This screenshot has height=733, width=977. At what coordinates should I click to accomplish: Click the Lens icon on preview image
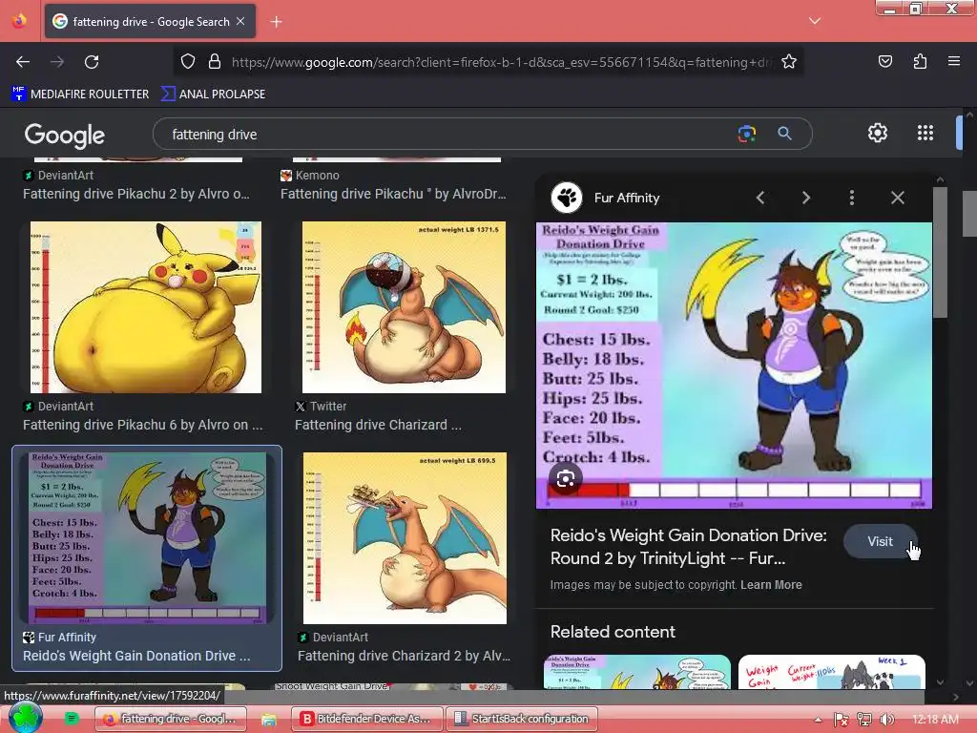[565, 479]
